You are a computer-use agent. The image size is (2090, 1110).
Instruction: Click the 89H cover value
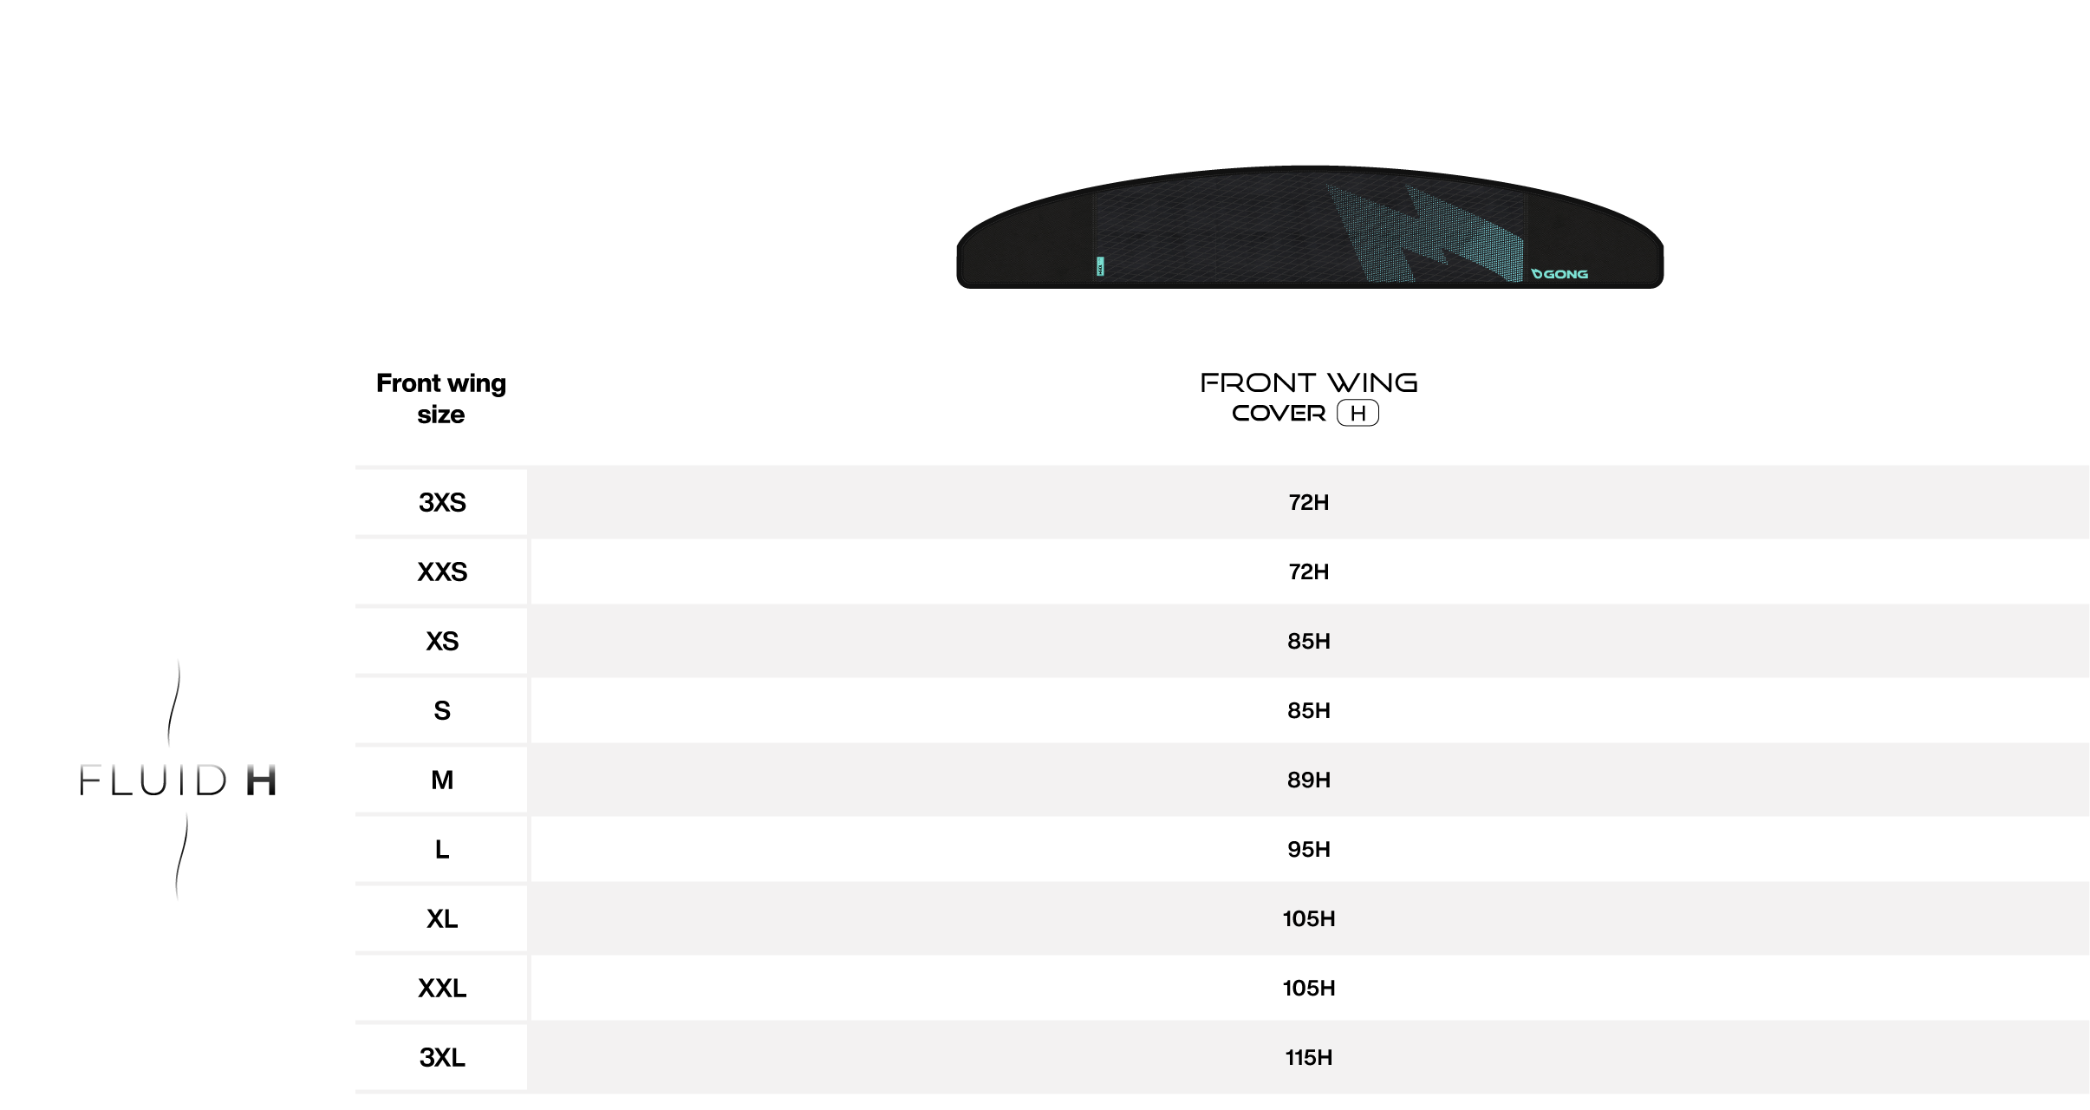pos(1309,780)
